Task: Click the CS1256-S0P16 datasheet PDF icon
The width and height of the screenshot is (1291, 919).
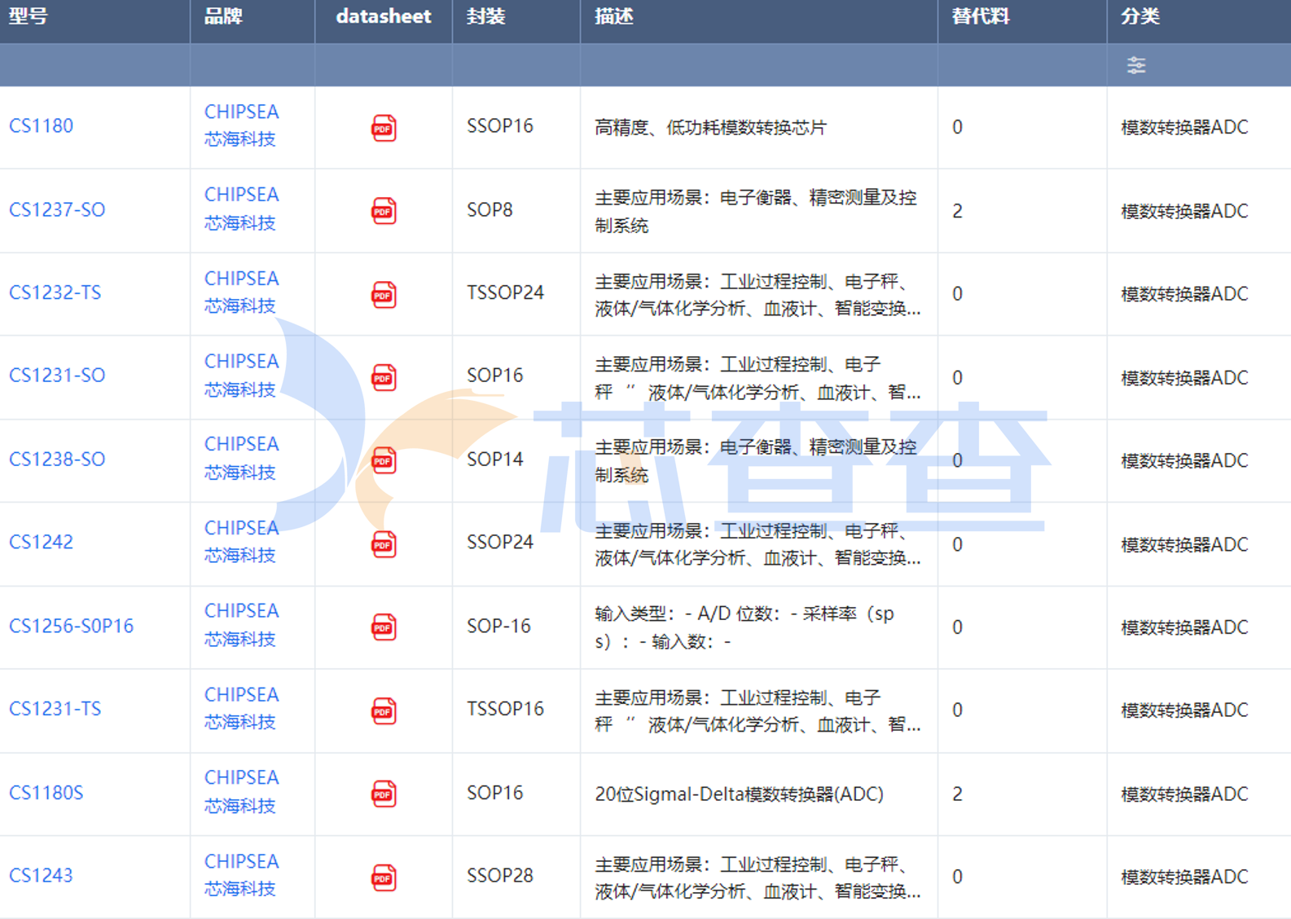Action: coord(384,627)
